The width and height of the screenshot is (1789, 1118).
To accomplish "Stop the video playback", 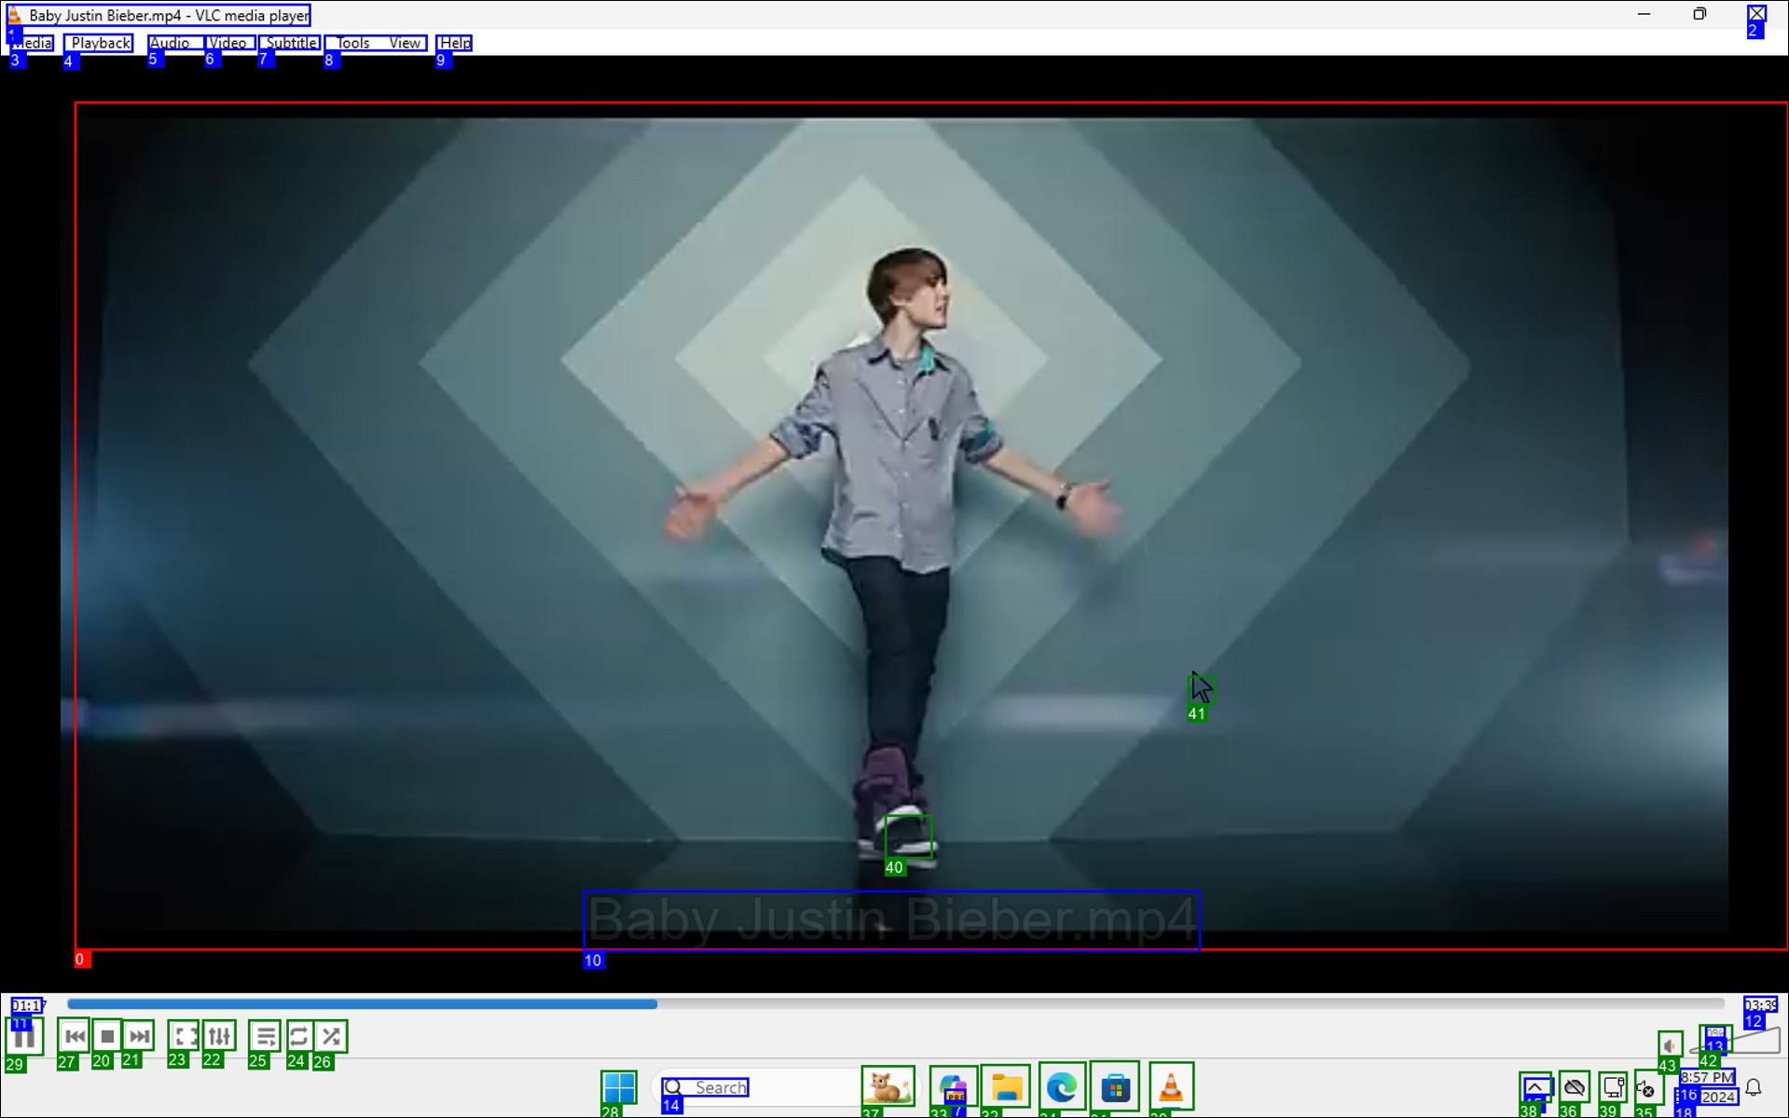I will pos(107,1036).
